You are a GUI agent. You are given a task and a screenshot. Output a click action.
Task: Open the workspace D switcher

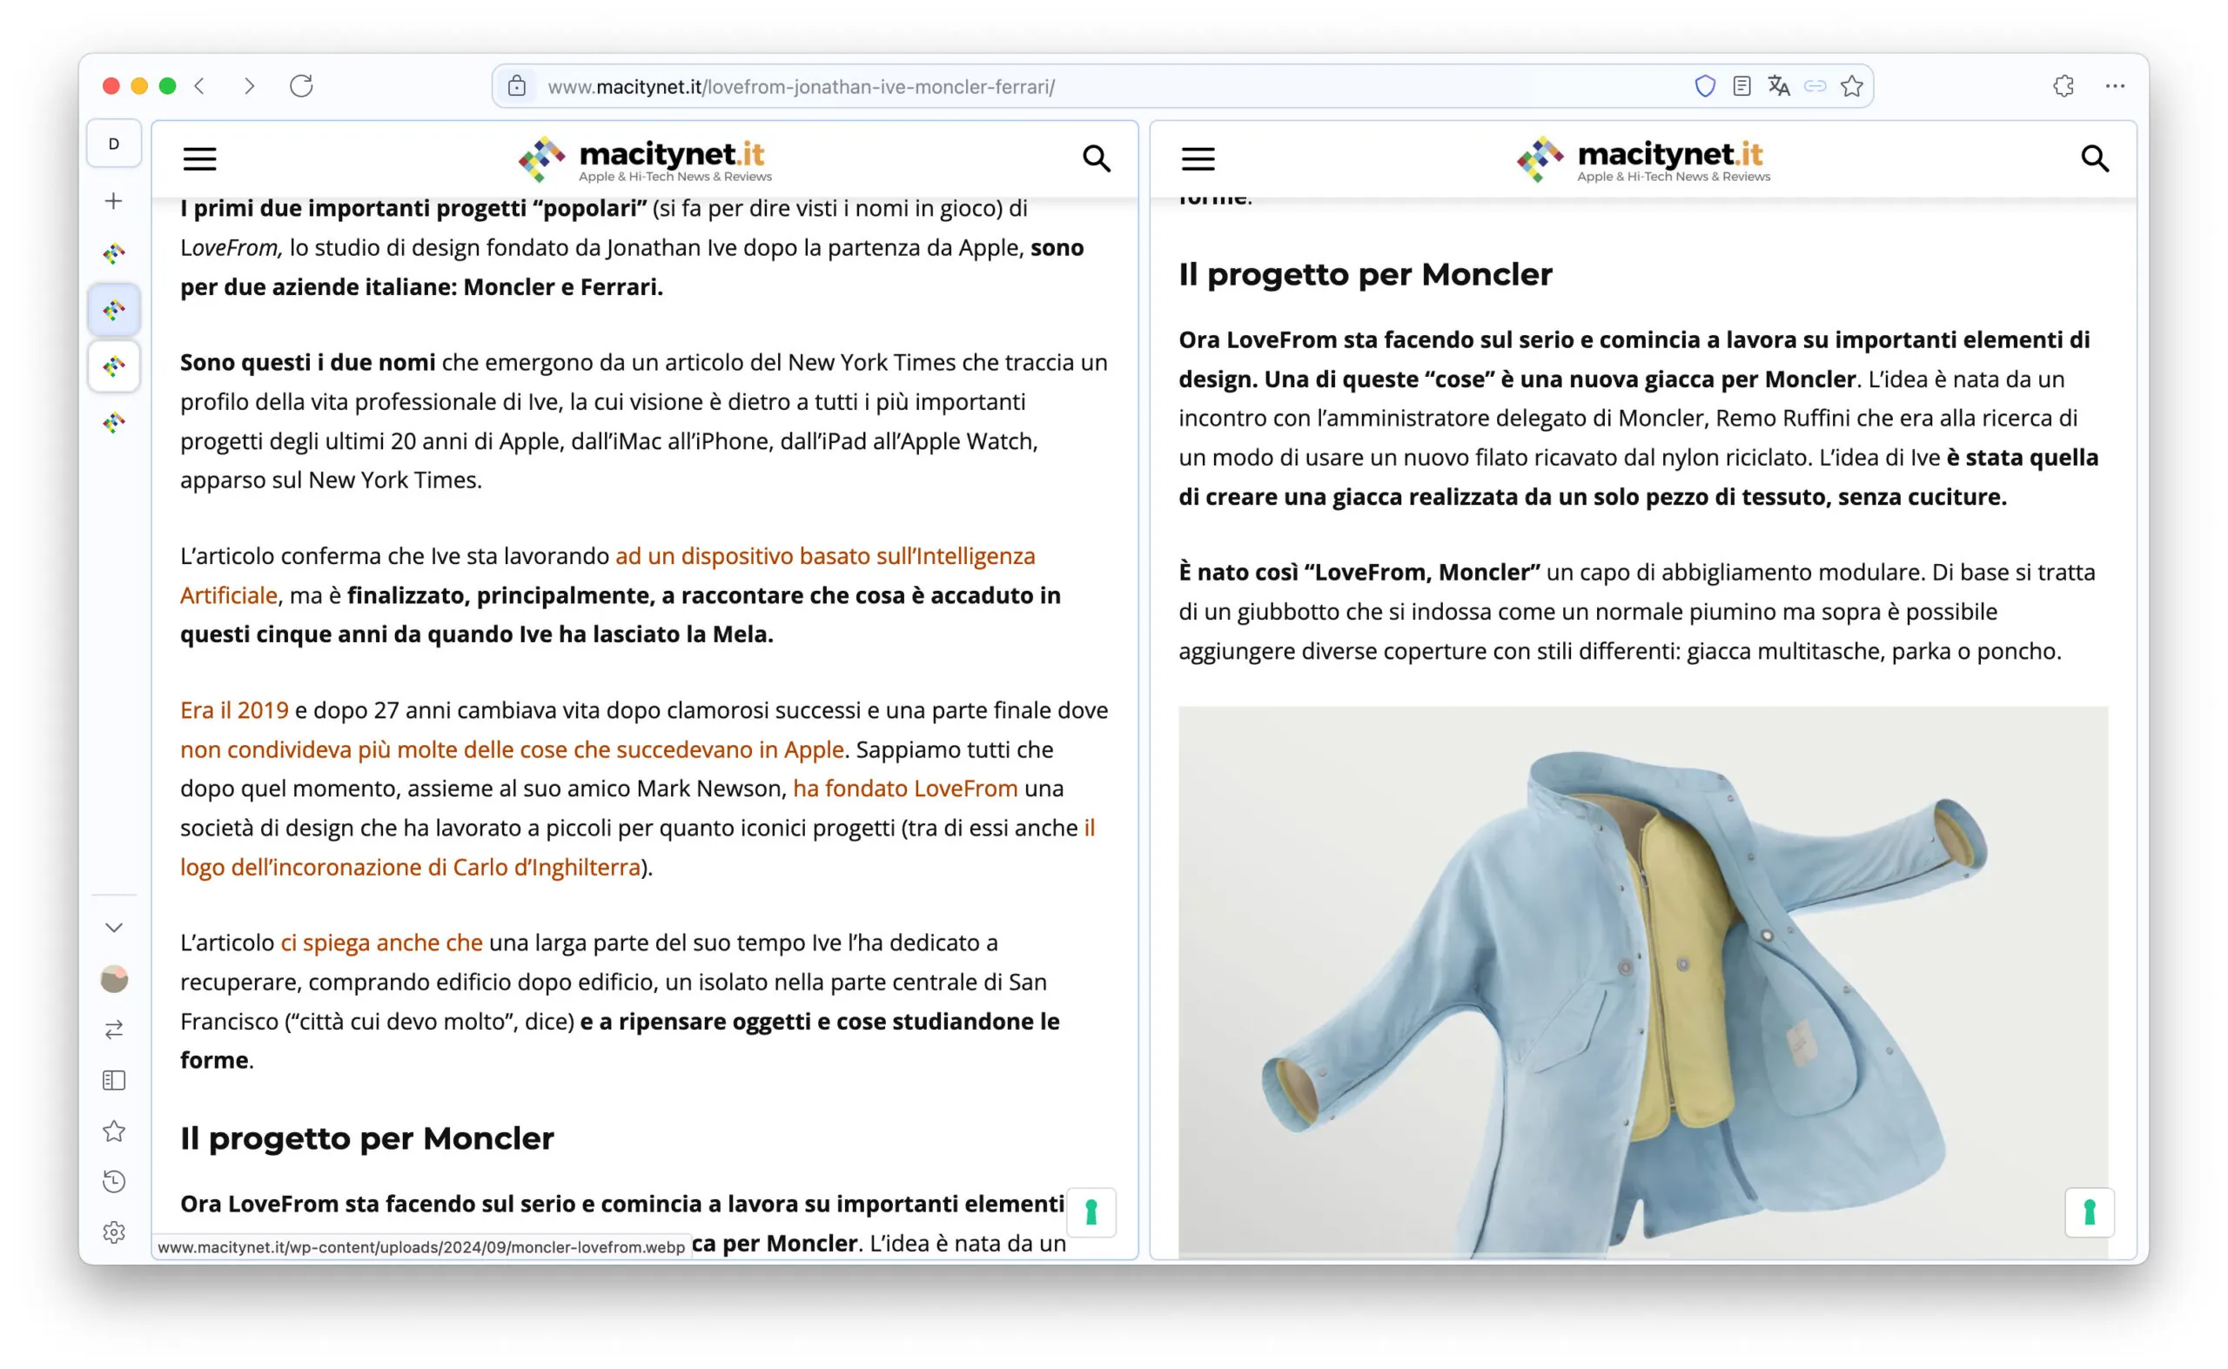click(114, 143)
